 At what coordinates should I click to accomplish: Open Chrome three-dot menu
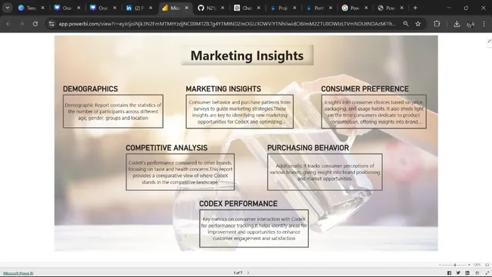pos(484,24)
